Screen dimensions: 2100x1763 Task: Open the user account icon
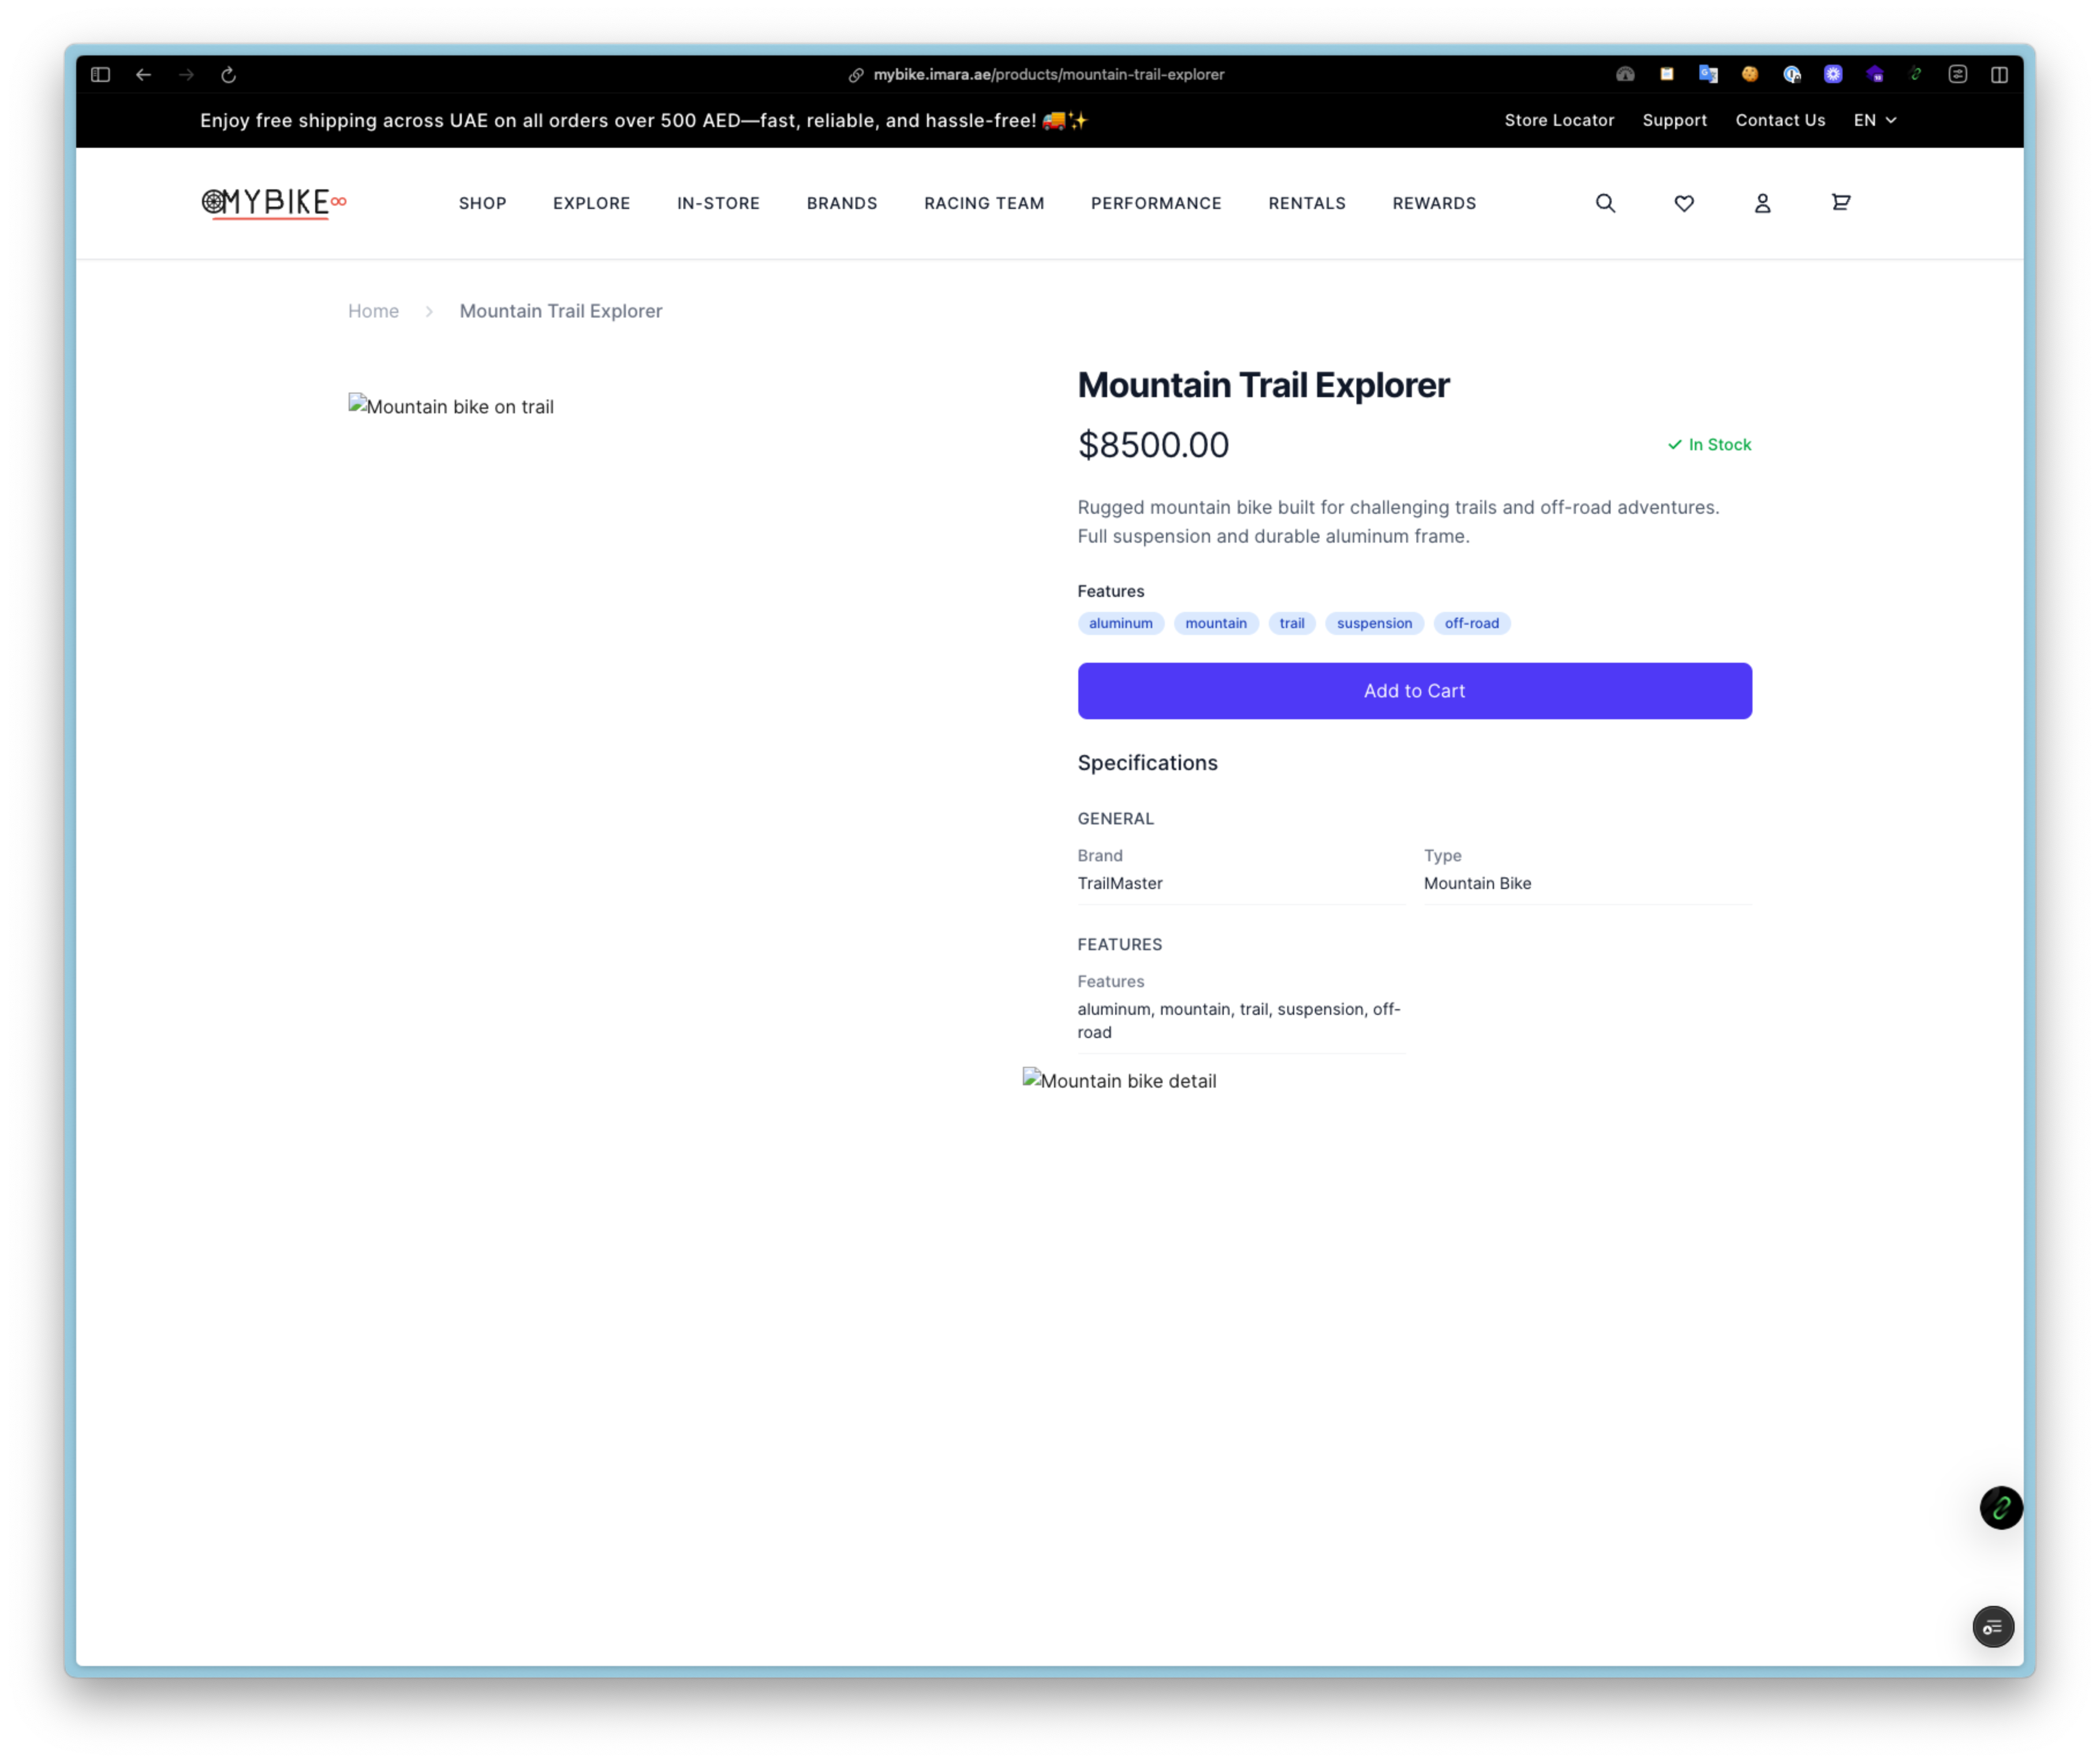point(1762,203)
